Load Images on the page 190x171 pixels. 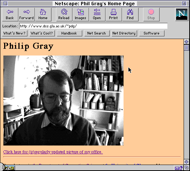[x=80, y=15]
